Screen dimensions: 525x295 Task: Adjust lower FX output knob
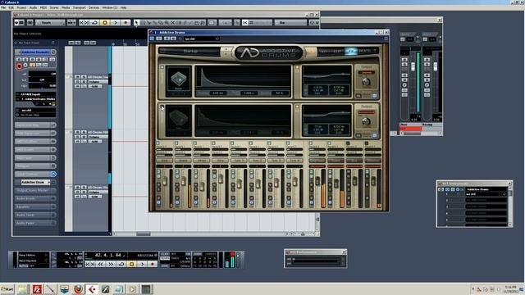click(366, 121)
